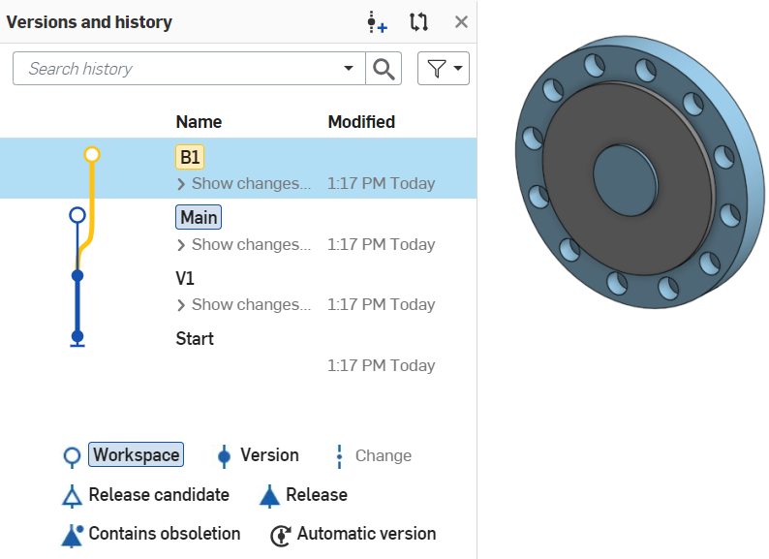Click the Release legend triangle icon
The image size is (769, 559).
click(269, 496)
